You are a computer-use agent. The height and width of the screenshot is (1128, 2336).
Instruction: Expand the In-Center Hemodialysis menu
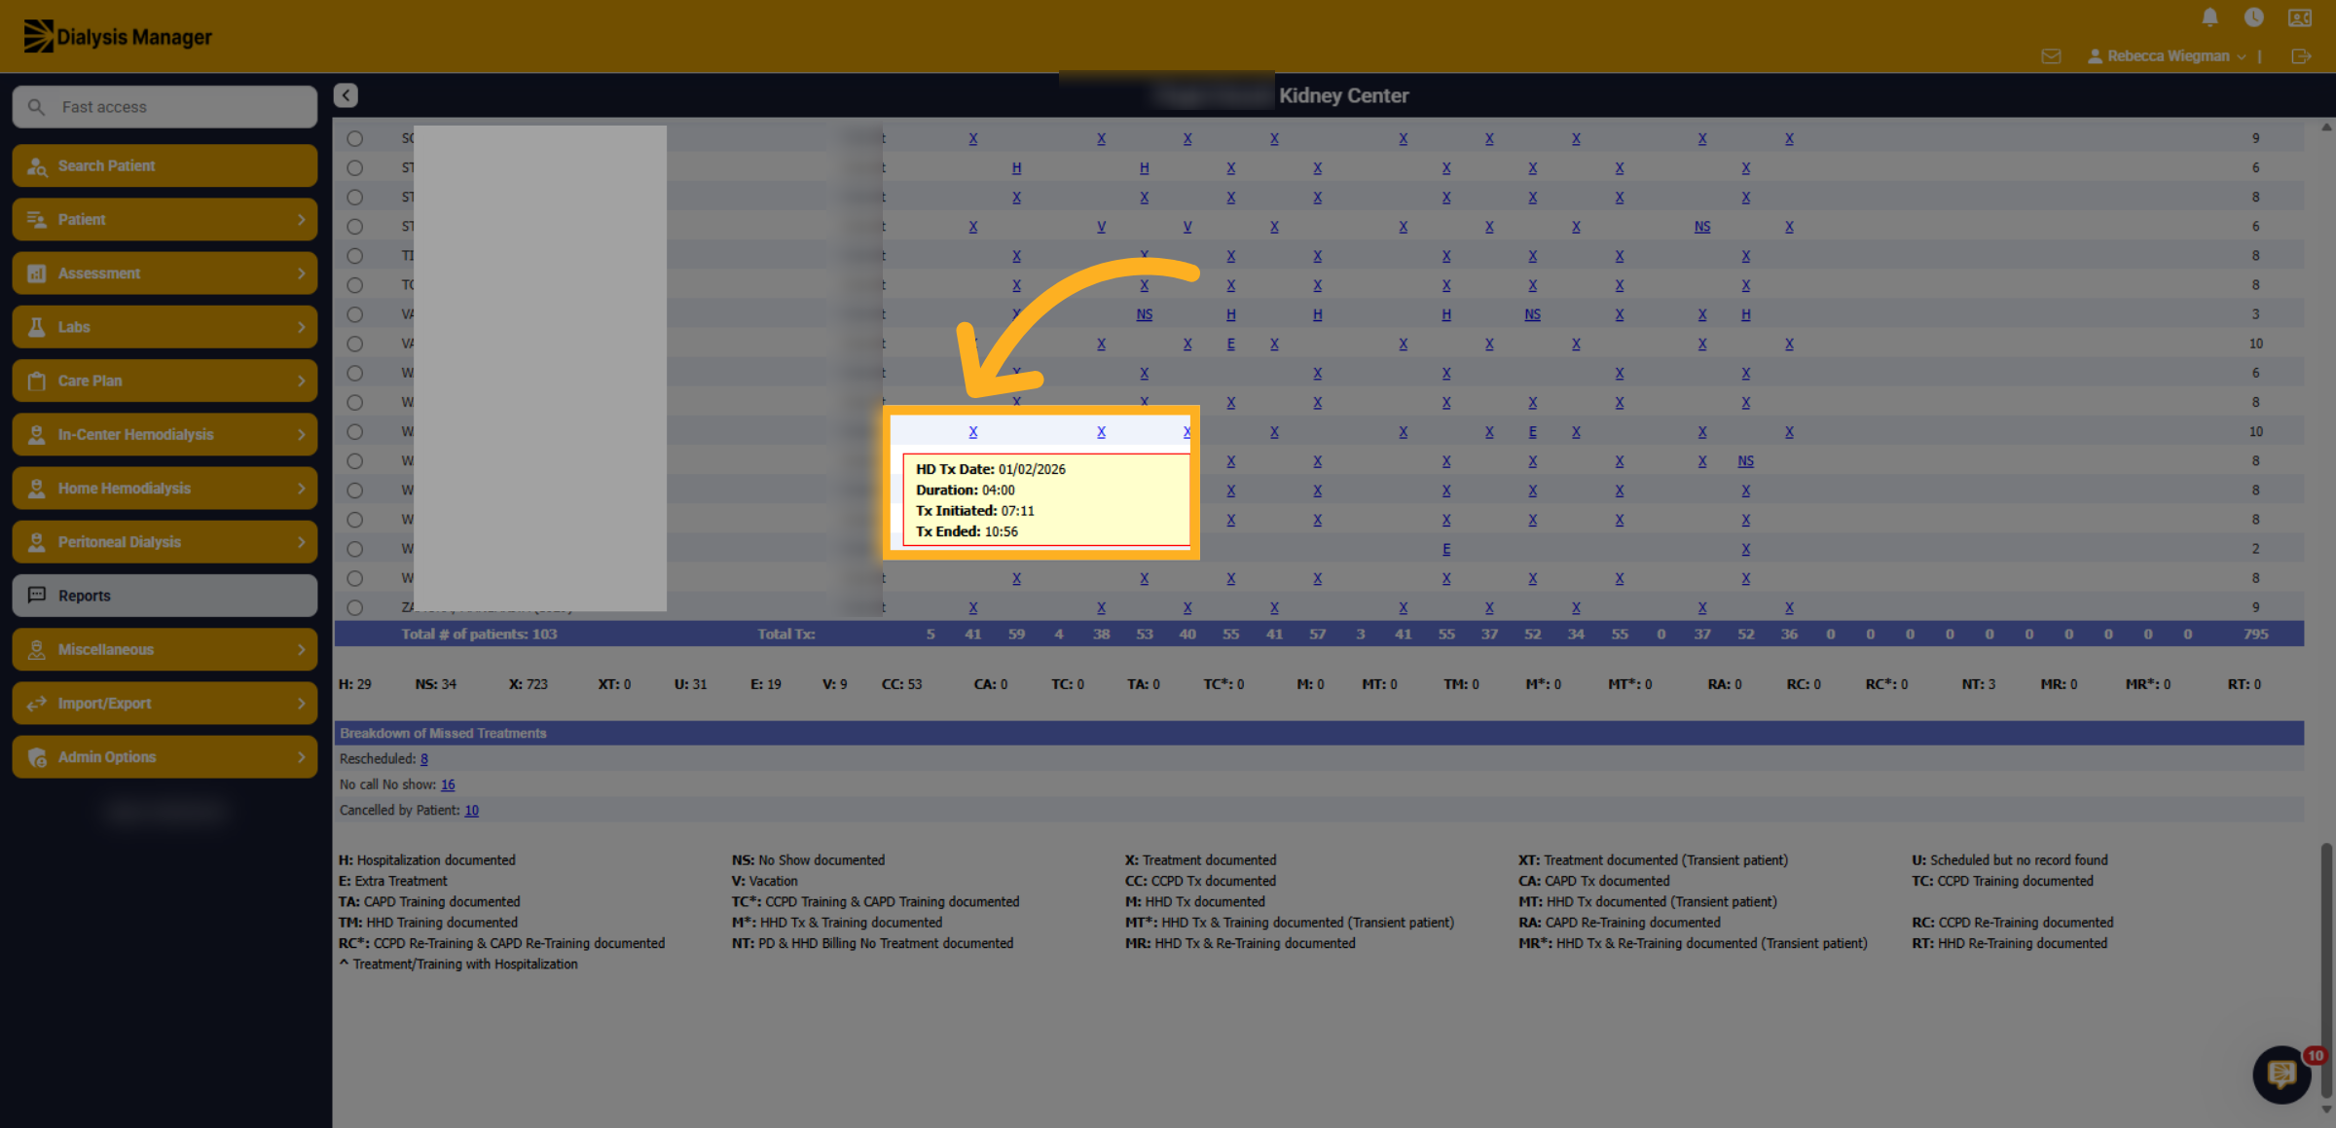[x=164, y=435]
